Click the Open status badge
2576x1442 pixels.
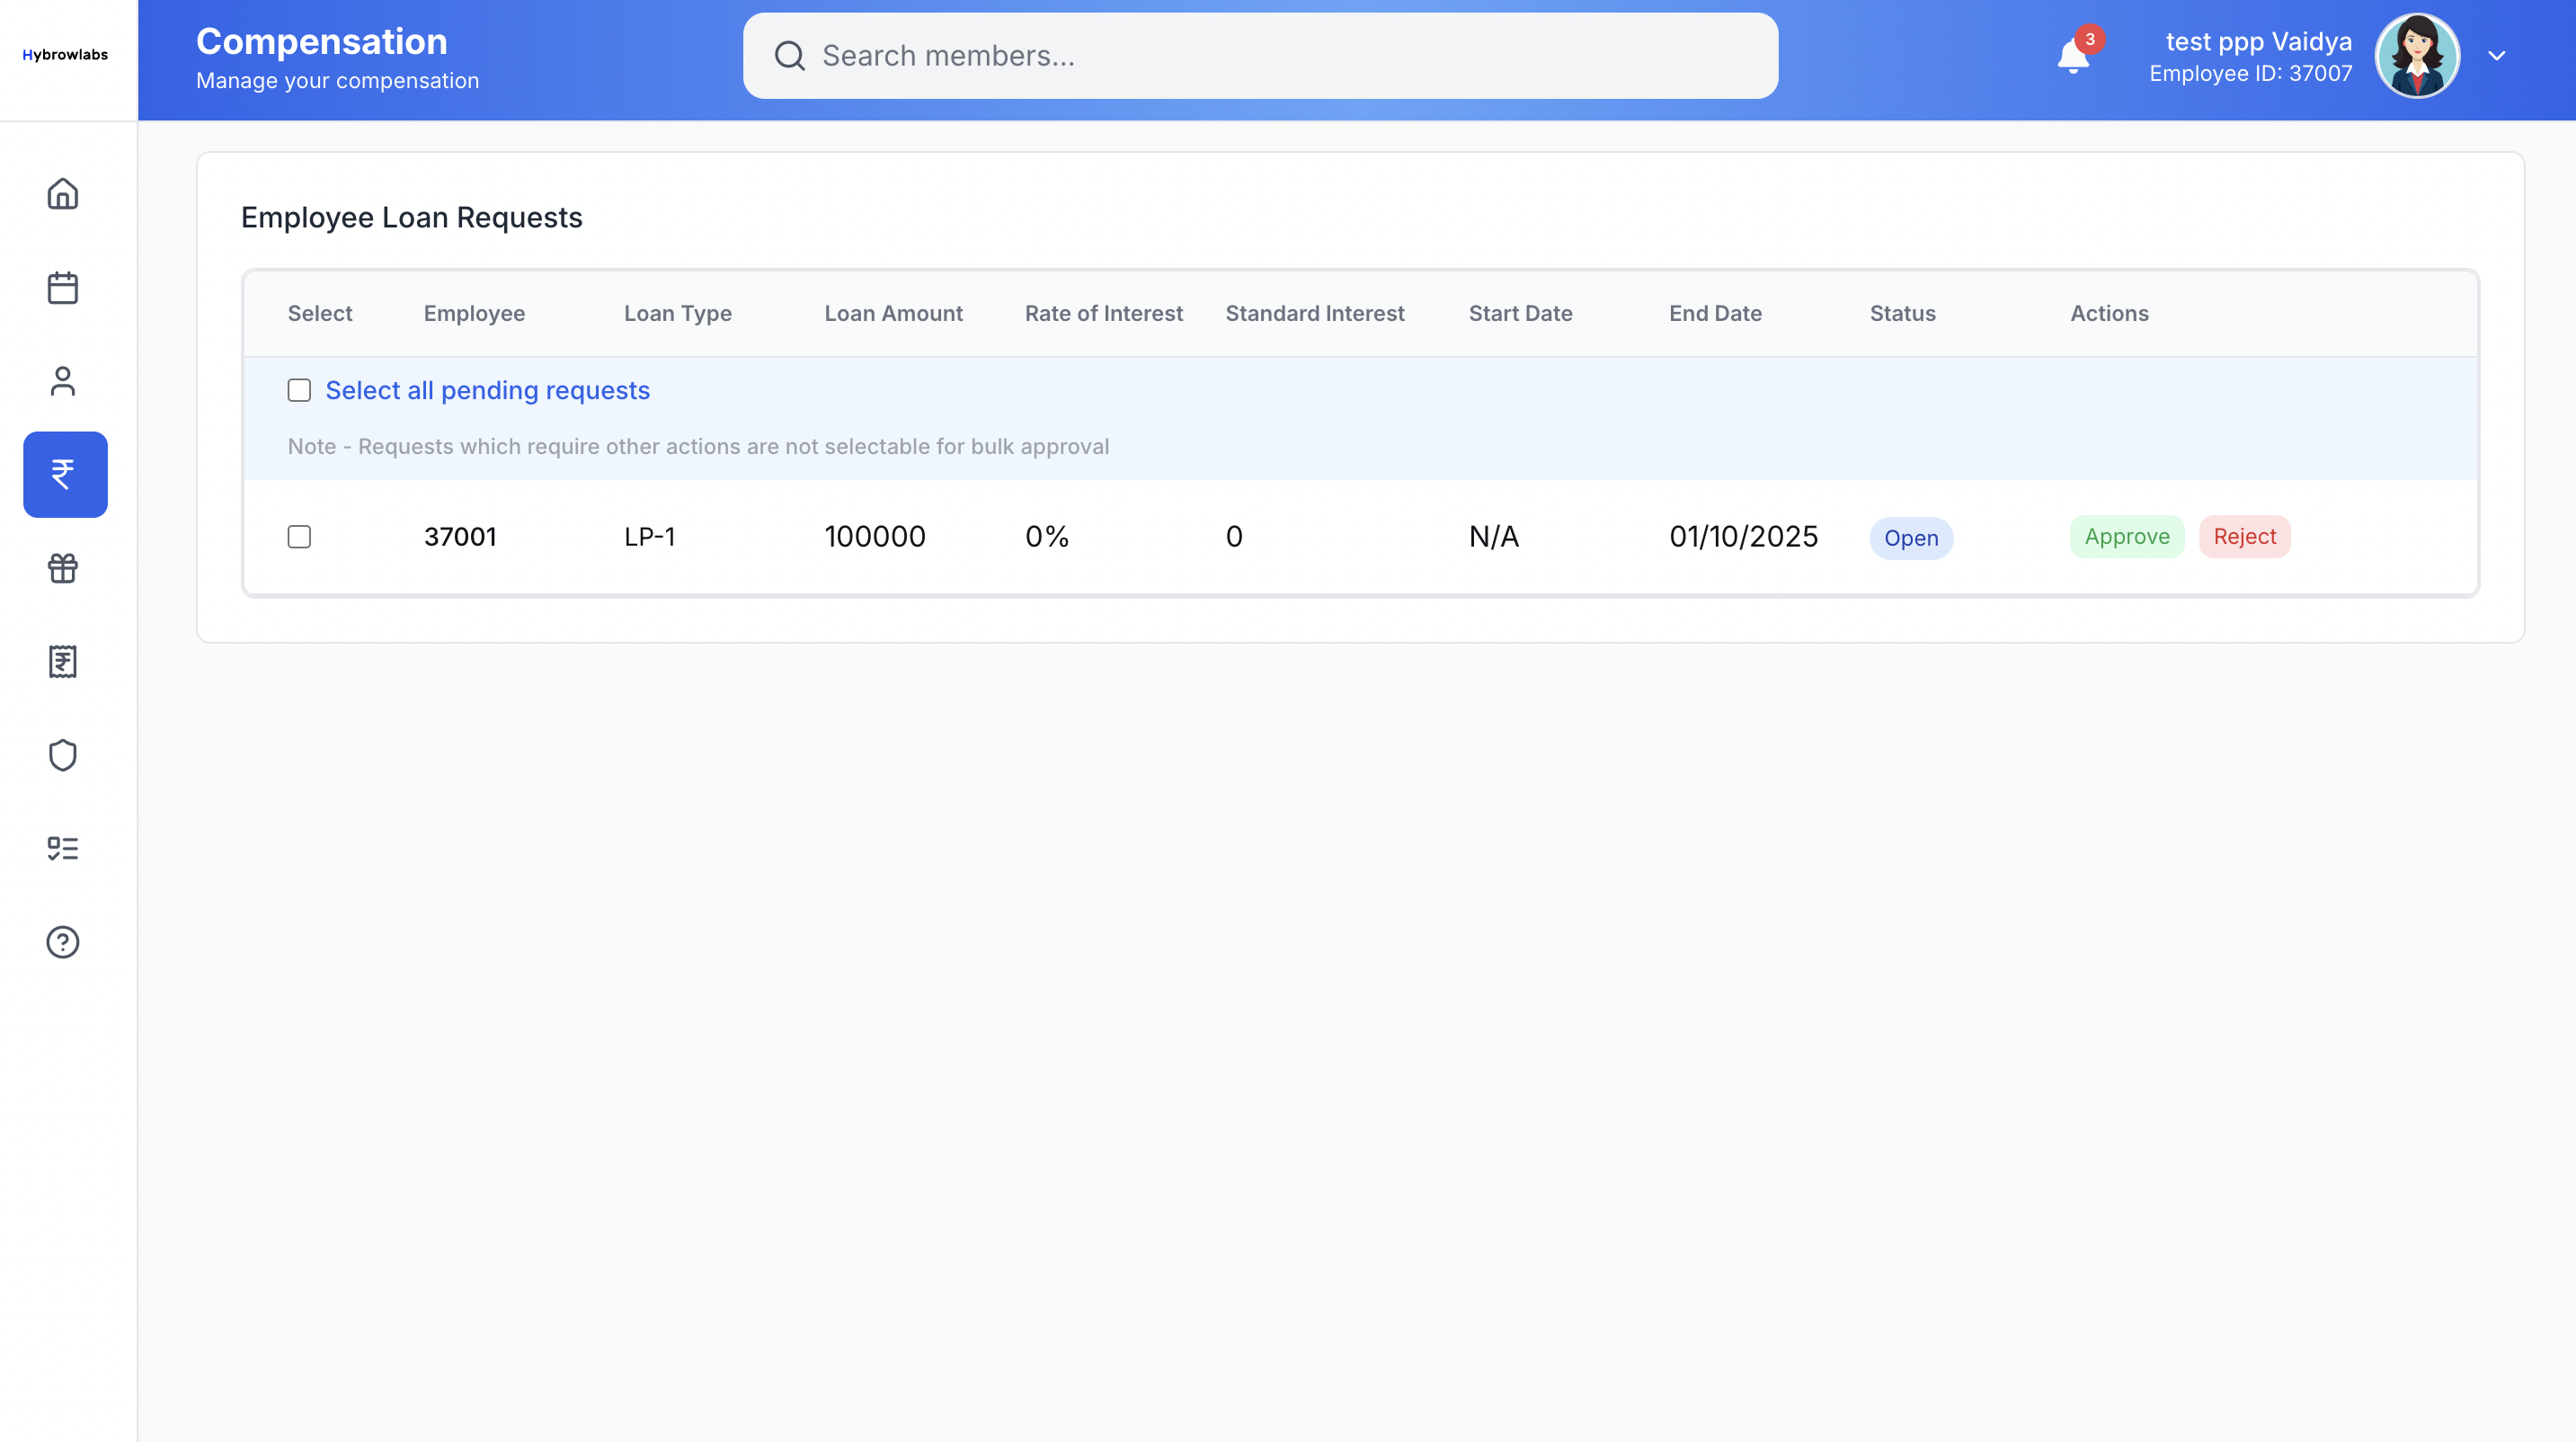click(x=1911, y=538)
